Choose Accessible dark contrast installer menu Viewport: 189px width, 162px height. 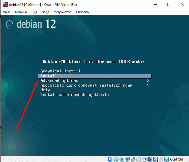pos(87,85)
